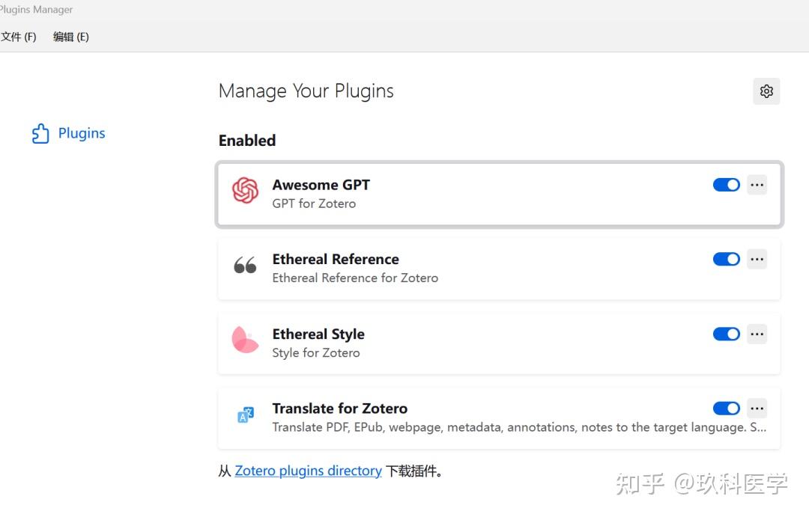Open the 文件 (F) menu
The image size is (809, 517).
(x=19, y=37)
